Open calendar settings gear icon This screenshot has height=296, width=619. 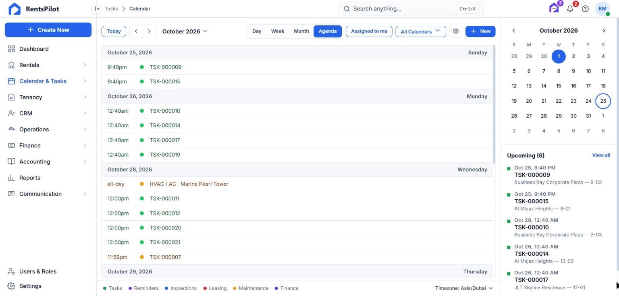[456, 31]
